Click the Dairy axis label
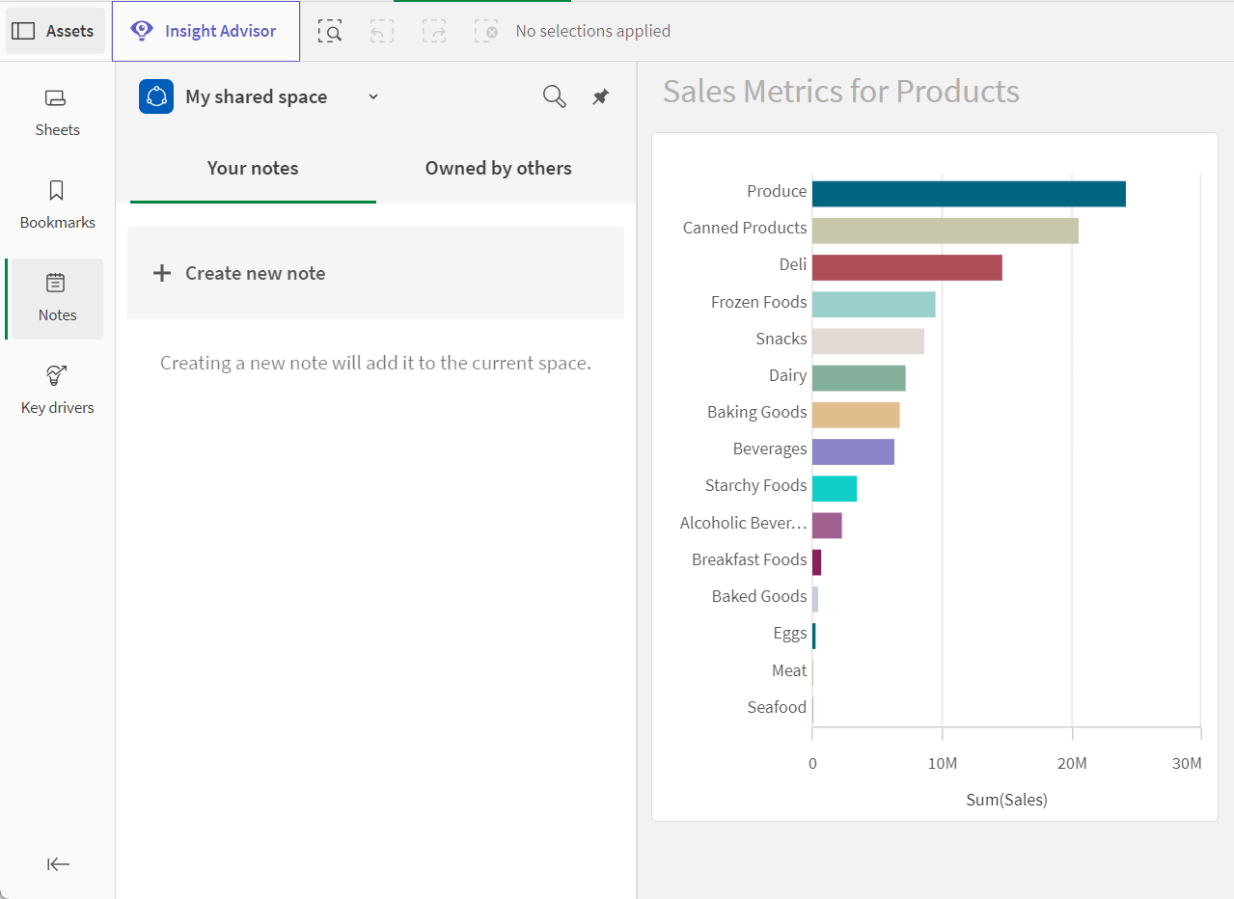The width and height of the screenshot is (1234, 899). [x=787, y=375]
